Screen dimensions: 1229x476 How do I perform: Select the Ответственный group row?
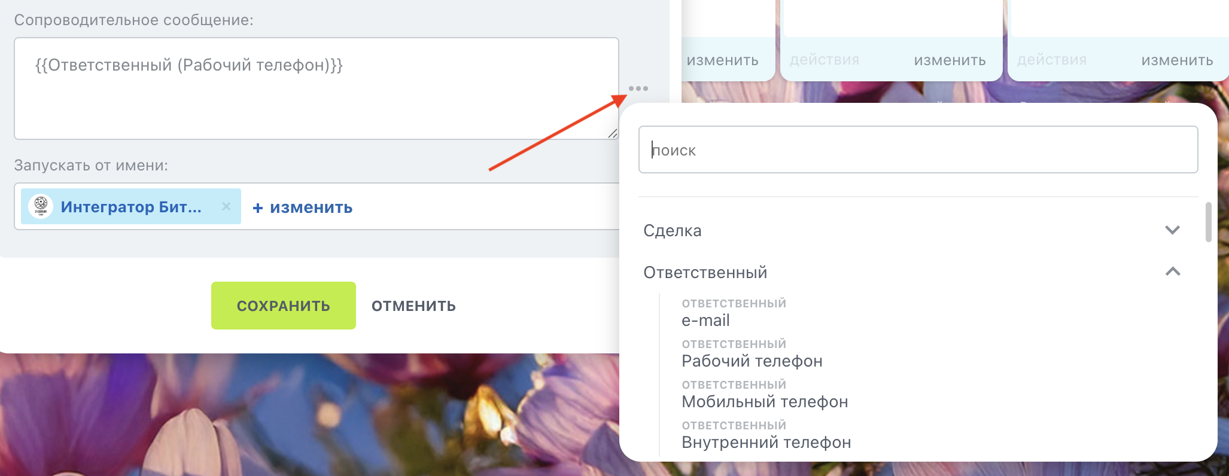pos(912,272)
